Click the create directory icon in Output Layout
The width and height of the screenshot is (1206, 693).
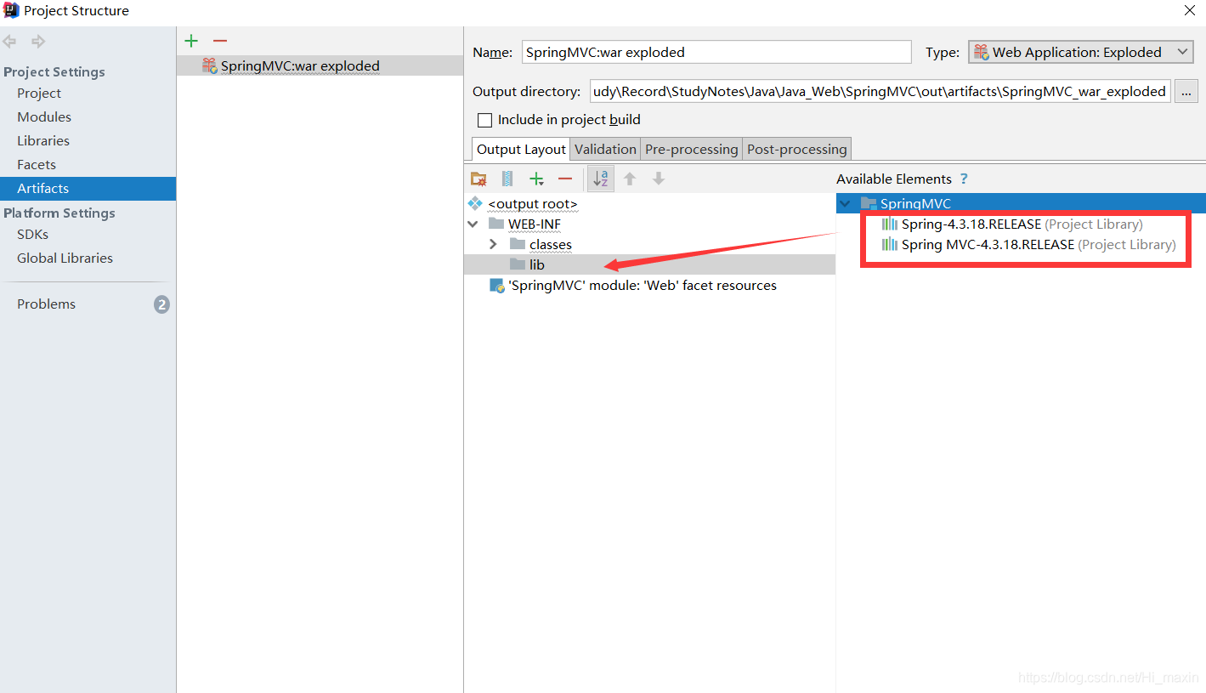point(478,179)
